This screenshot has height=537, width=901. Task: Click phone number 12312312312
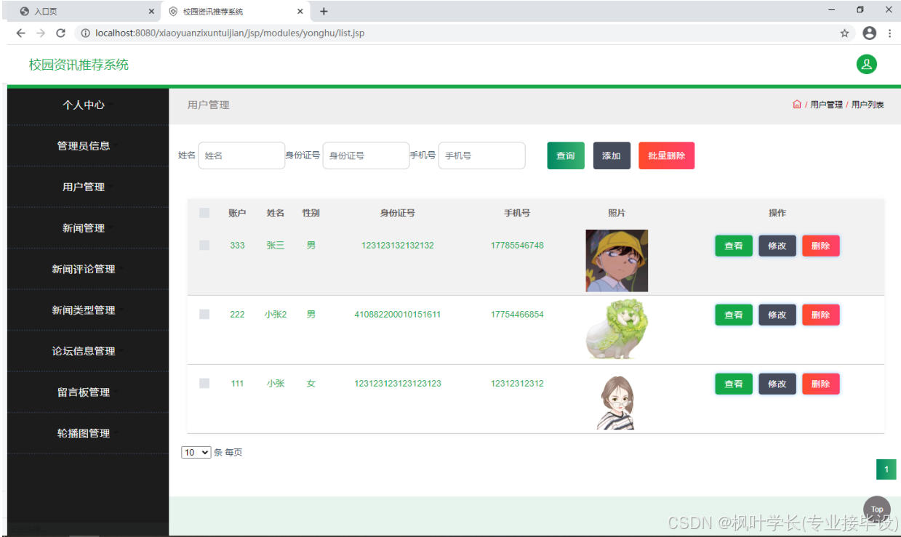click(517, 383)
